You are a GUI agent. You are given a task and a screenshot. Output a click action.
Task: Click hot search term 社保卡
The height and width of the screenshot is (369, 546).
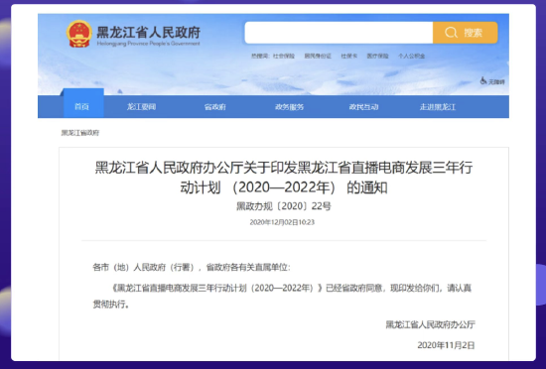348,56
